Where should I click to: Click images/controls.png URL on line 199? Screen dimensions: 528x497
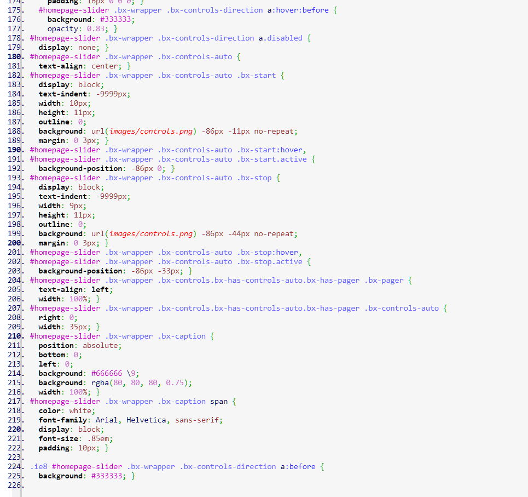pos(151,233)
